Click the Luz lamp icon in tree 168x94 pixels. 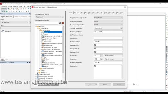tap(43, 57)
